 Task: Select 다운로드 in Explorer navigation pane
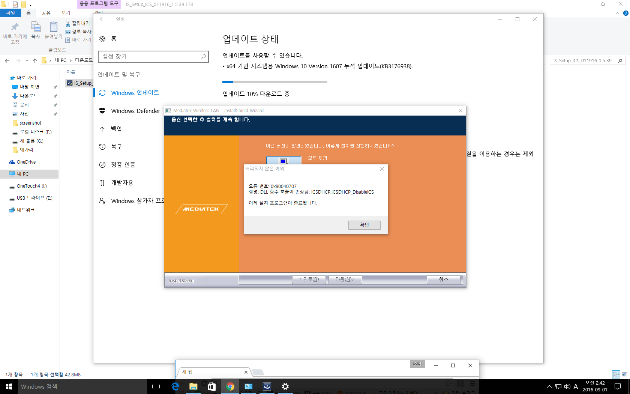pyautogui.click(x=29, y=96)
